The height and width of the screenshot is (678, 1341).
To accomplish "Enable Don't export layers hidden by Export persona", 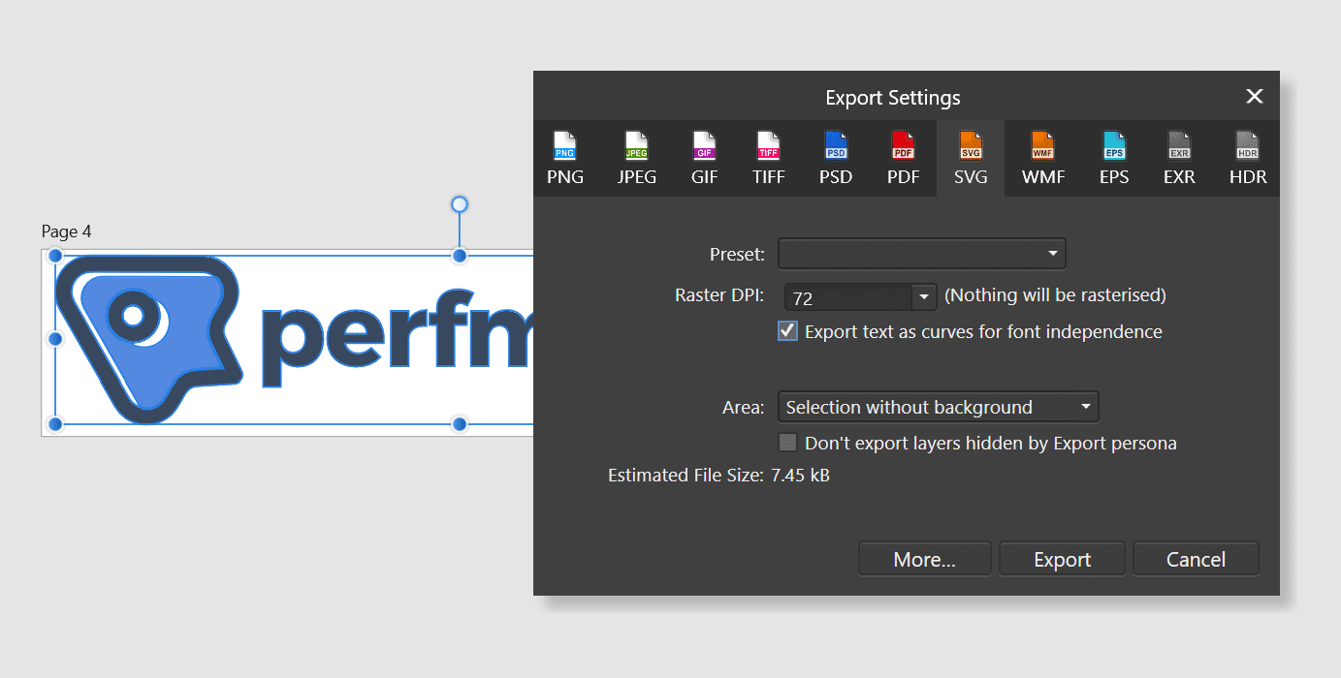I will (x=787, y=442).
